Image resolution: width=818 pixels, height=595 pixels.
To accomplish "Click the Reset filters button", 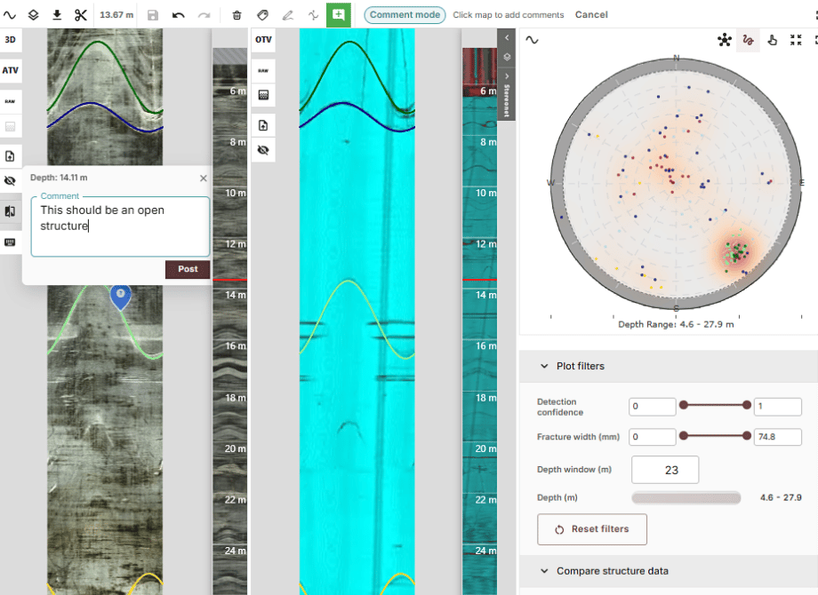I will (592, 529).
